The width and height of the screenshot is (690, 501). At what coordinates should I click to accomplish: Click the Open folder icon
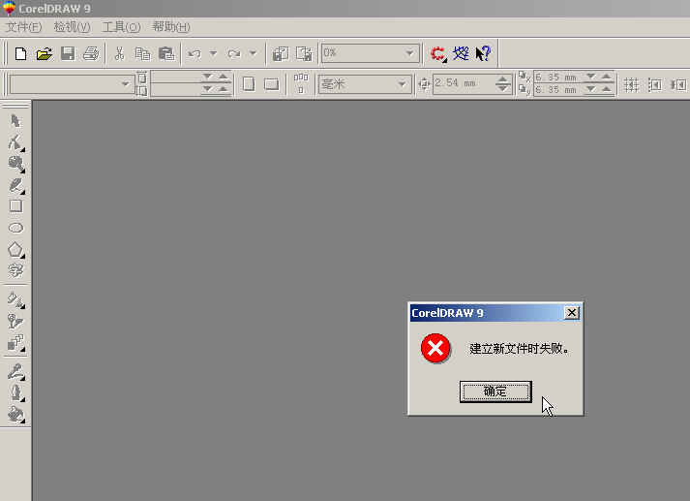tap(44, 53)
